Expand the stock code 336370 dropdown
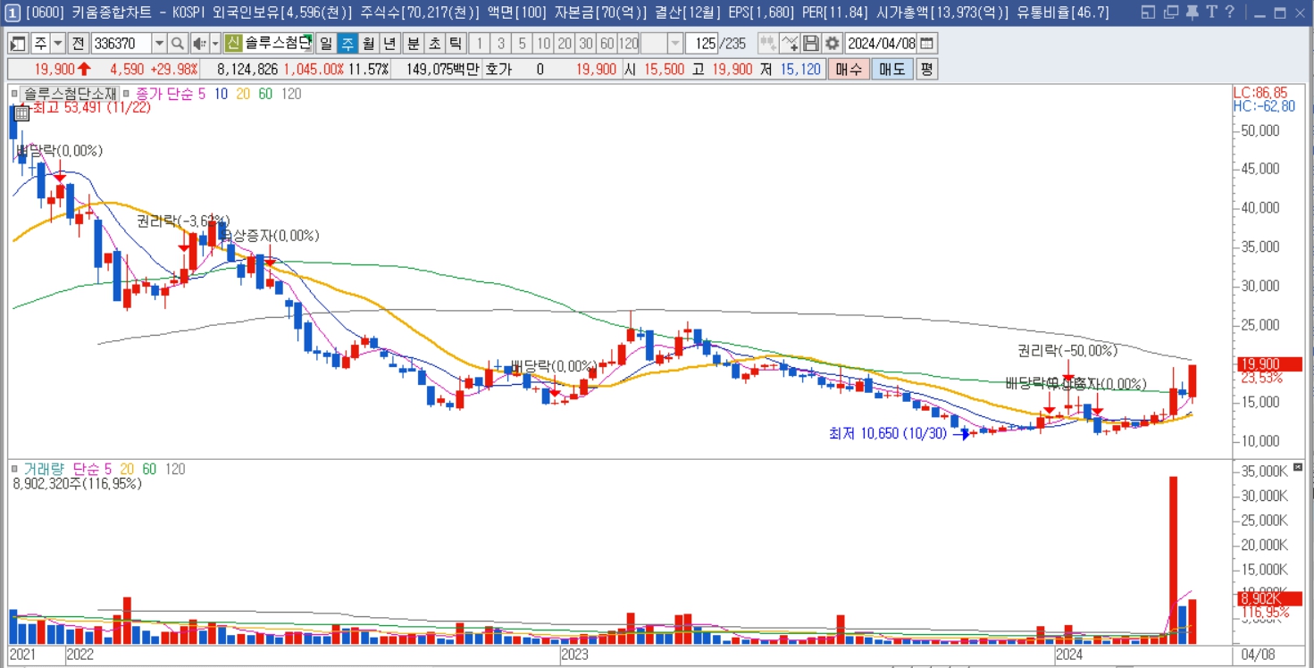The image size is (1314, 668). pos(159,43)
